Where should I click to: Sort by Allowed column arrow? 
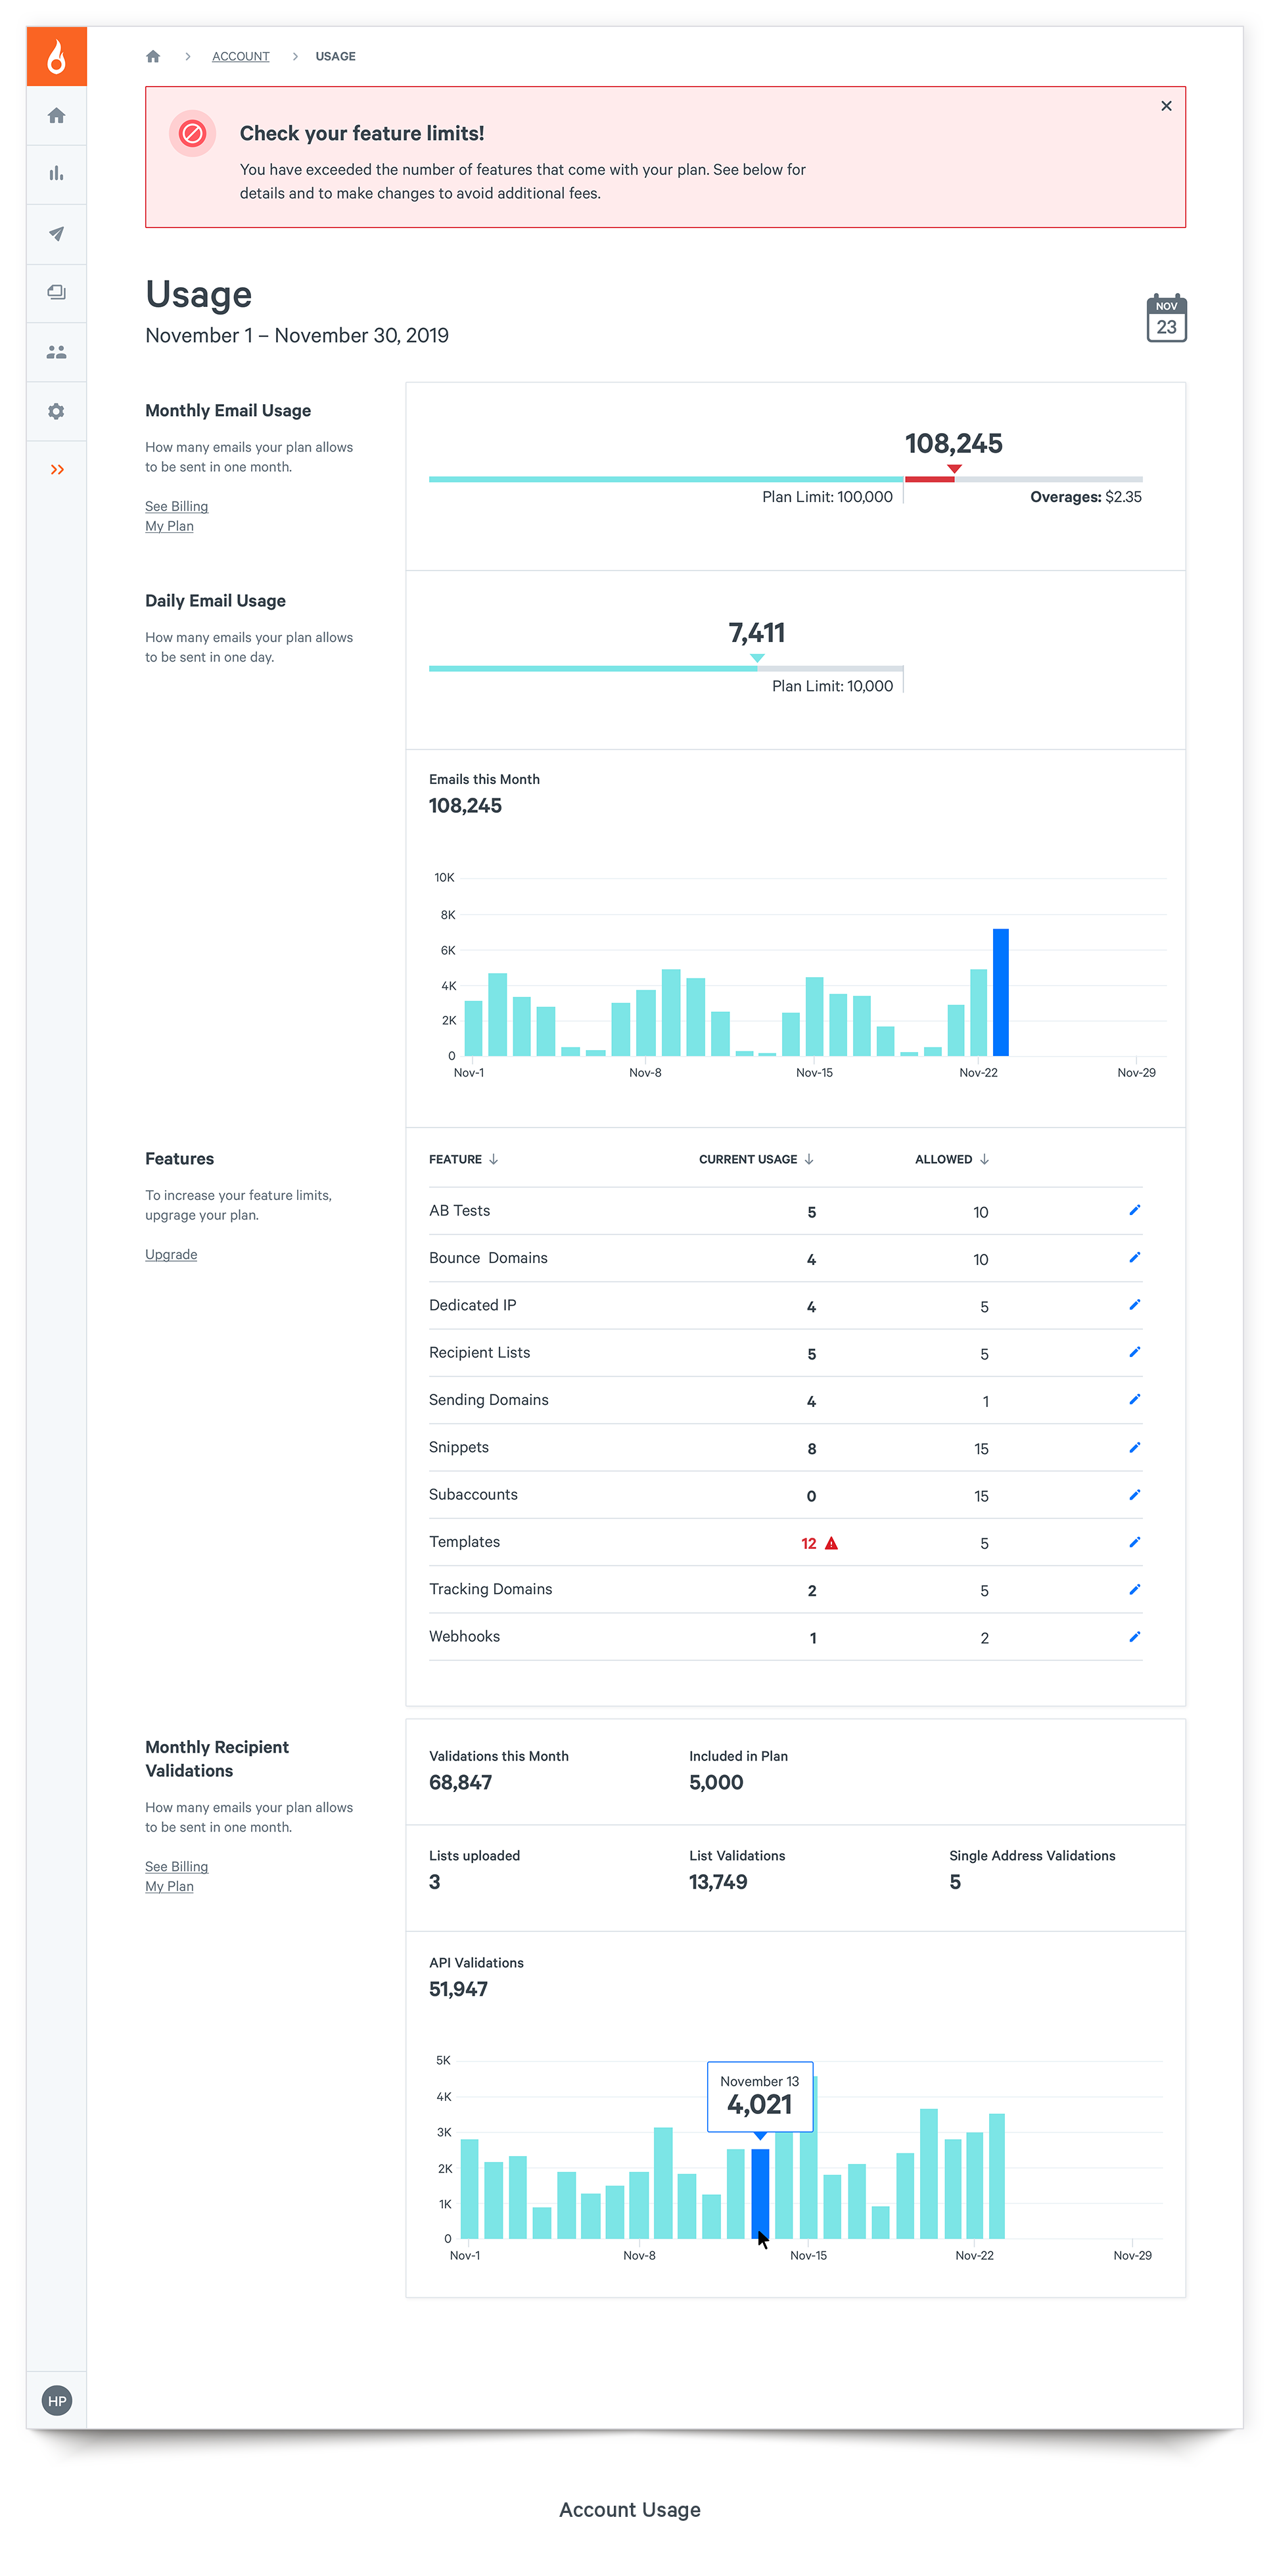pos(984,1159)
